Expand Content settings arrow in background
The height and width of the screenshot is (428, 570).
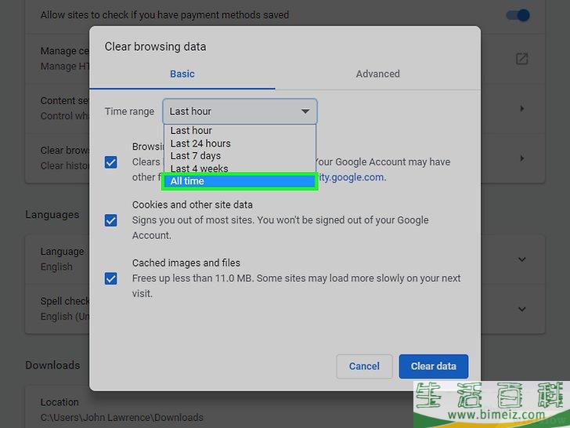point(522,108)
